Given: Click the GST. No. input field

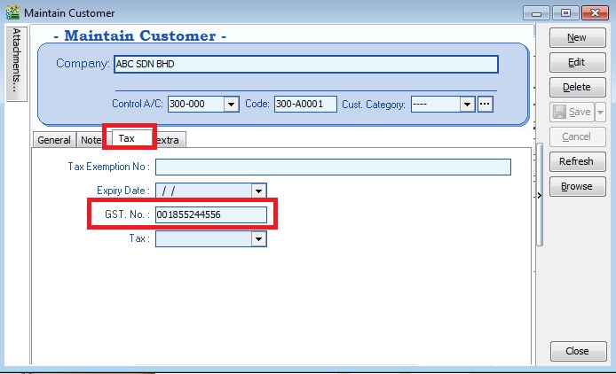Looking at the screenshot, I should point(210,214).
